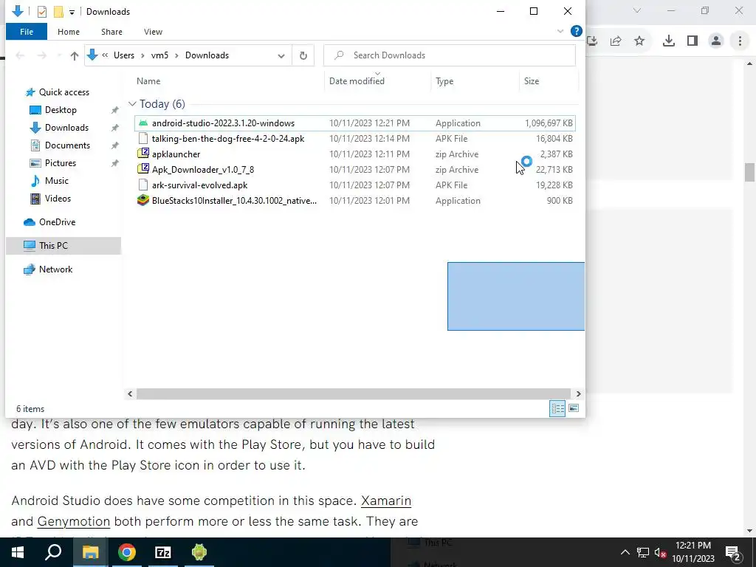Select Apk_Downloader_v1.0_7_8 zip archive
The height and width of the screenshot is (567, 756).
pyautogui.click(x=355, y=169)
